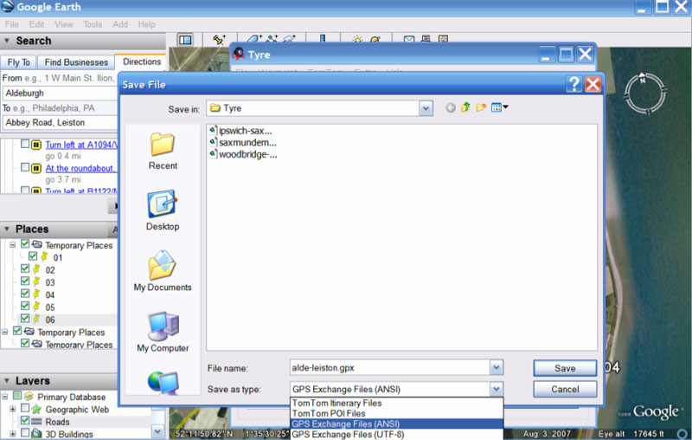Click the pushpin icon of placemark 03
This screenshot has height=440, width=692.
coord(36,281)
